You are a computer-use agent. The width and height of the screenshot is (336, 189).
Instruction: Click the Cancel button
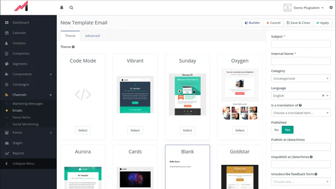(x=273, y=23)
